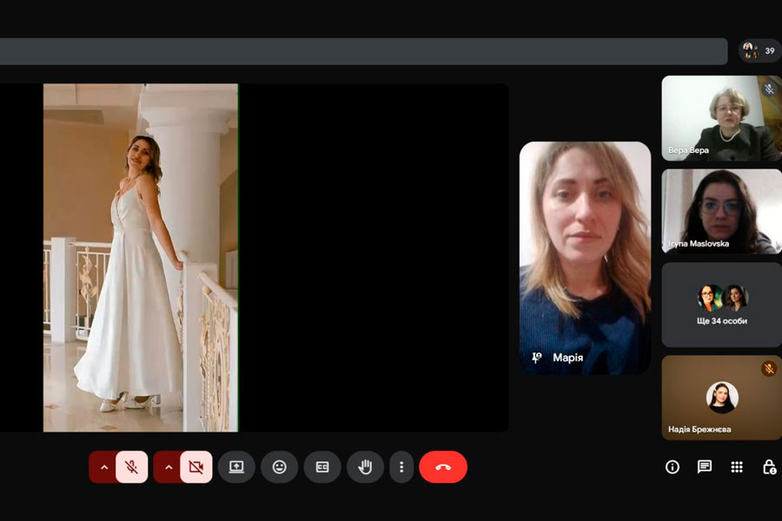The height and width of the screenshot is (521, 782).
Task: Select the Iryna Maslovska video tile
Action: point(721,211)
